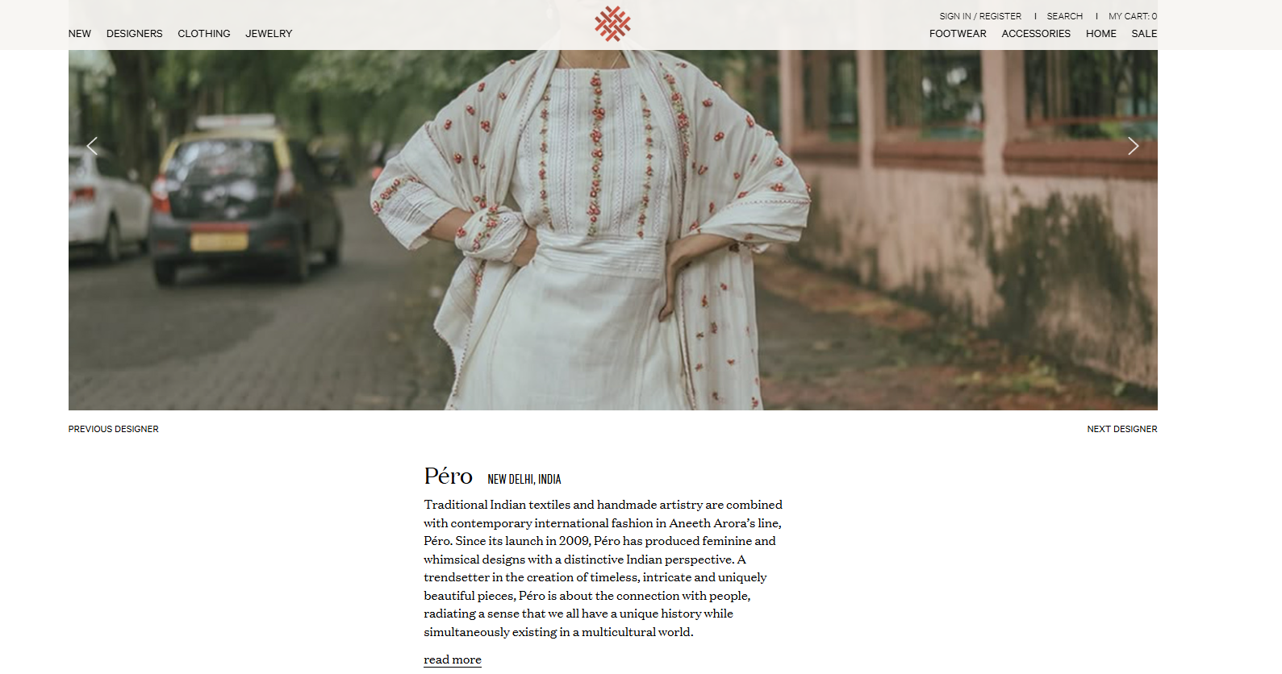The width and height of the screenshot is (1282, 674).
Task: Visit the SALE section
Action: (1144, 34)
